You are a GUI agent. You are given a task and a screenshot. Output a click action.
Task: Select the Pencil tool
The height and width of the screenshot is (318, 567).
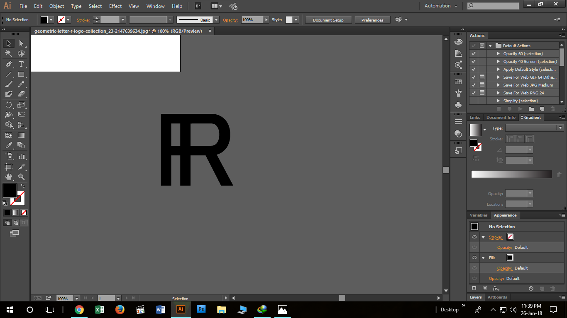[22, 84]
